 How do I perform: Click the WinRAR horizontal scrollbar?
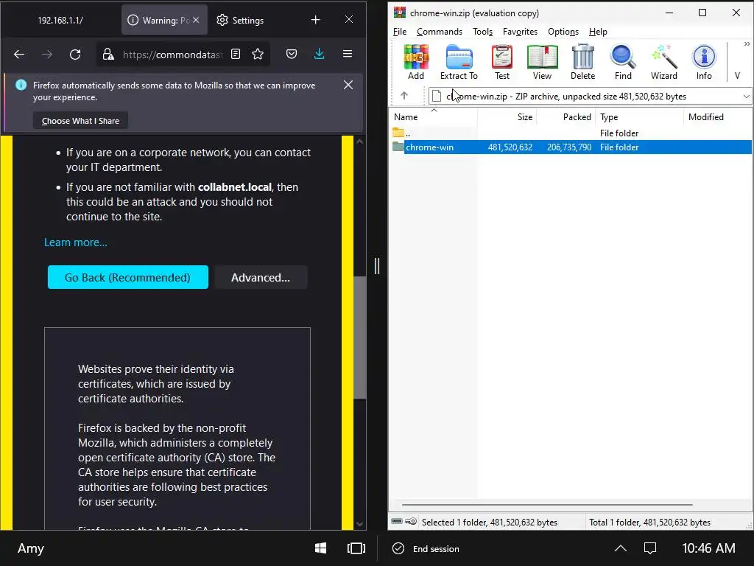[547, 505]
